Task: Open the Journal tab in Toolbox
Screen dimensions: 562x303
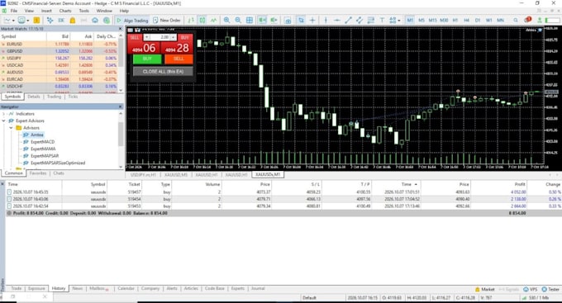Action: [x=258, y=288]
